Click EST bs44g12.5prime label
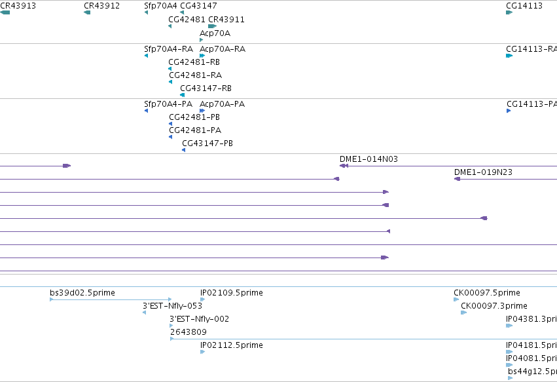This screenshot has height=382, width=557. pyautogui.click(x=533, y=372)
